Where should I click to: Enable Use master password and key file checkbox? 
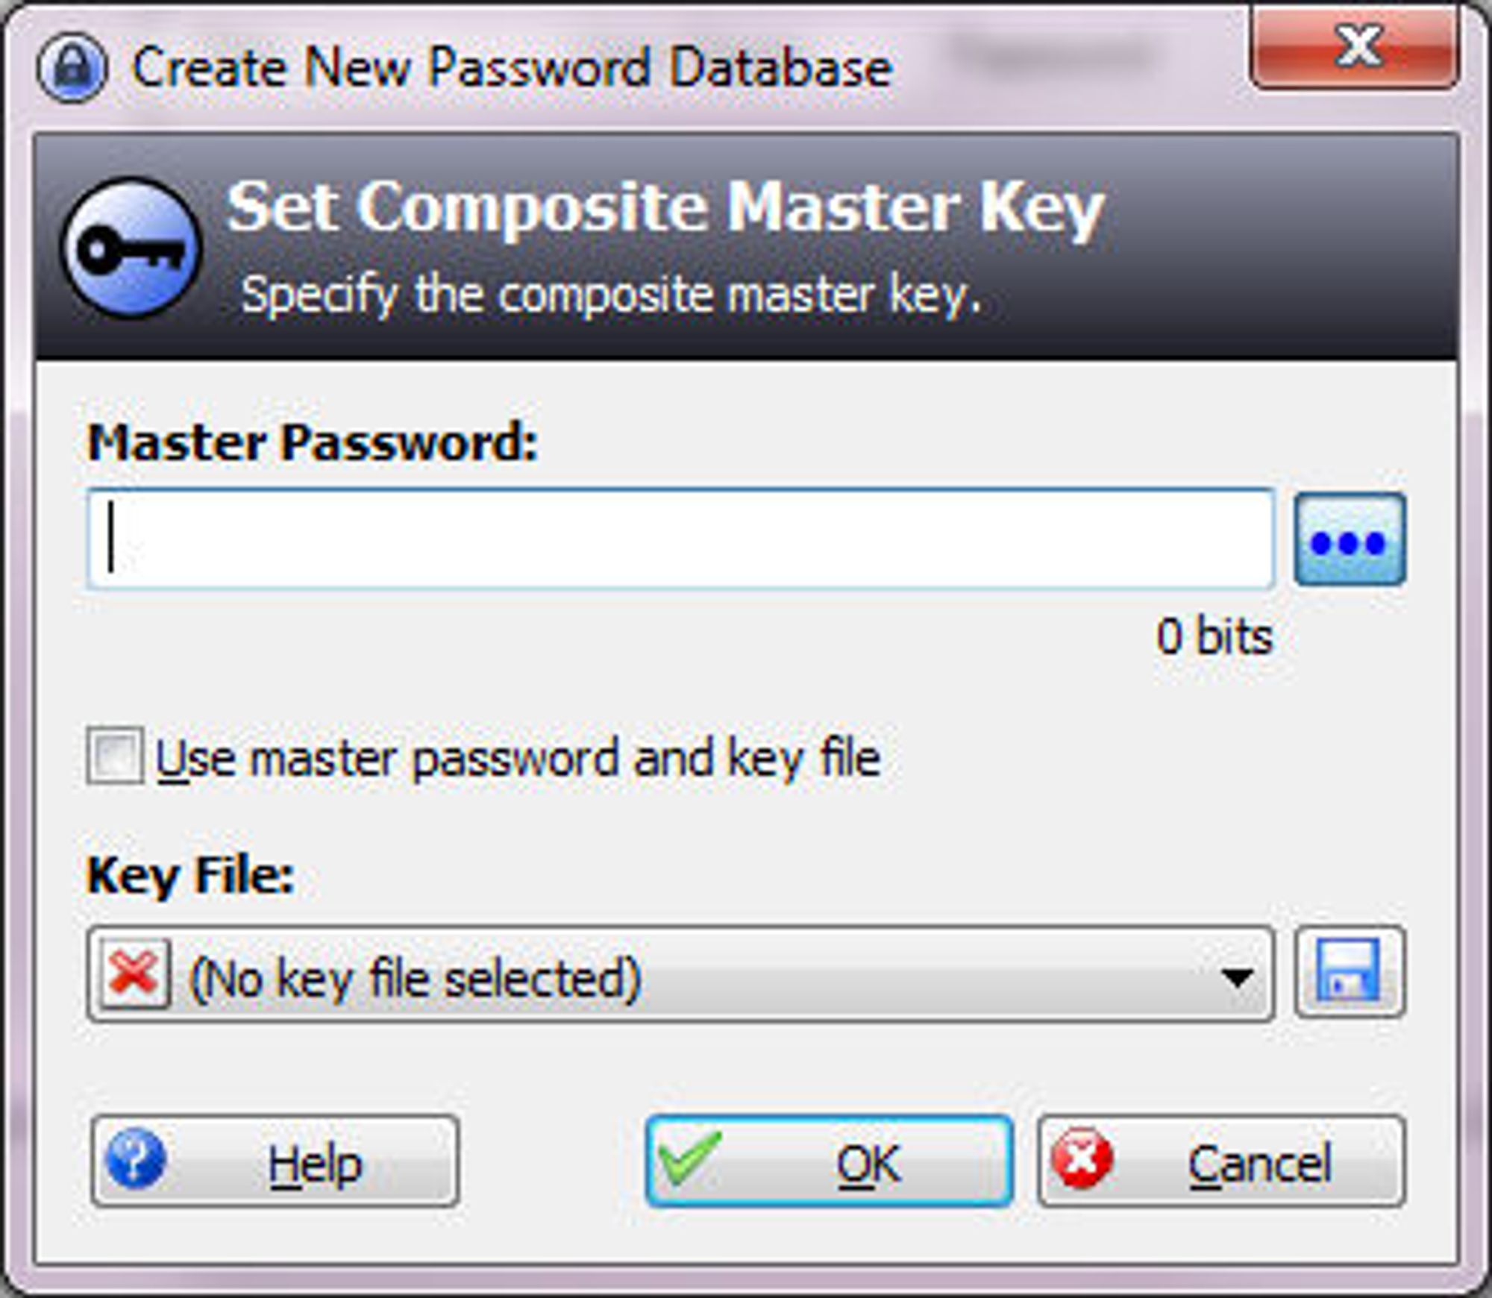tap(115, 756)
